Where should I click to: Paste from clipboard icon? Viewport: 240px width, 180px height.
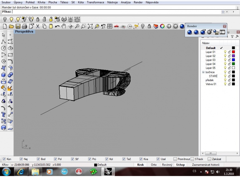51,26
